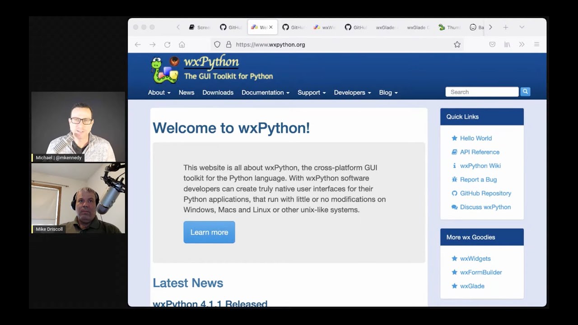Switch to the Thumbnails browser tab
The width and height of the screenshot is (578, 325).
click(449, 28)
